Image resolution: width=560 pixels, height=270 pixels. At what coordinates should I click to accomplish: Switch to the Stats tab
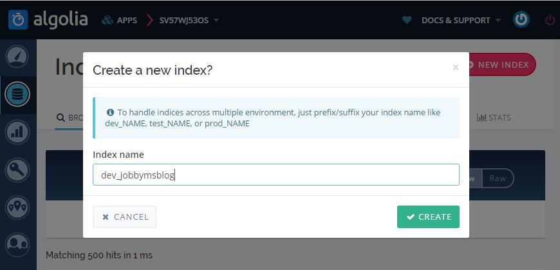[x=494, y=118]
